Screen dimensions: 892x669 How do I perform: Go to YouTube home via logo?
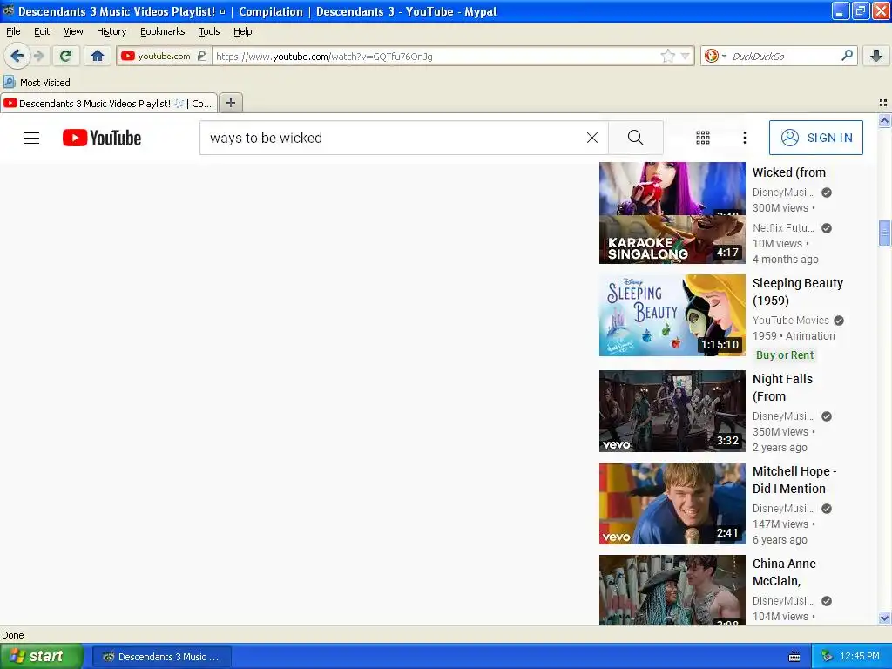coord(102,138)
